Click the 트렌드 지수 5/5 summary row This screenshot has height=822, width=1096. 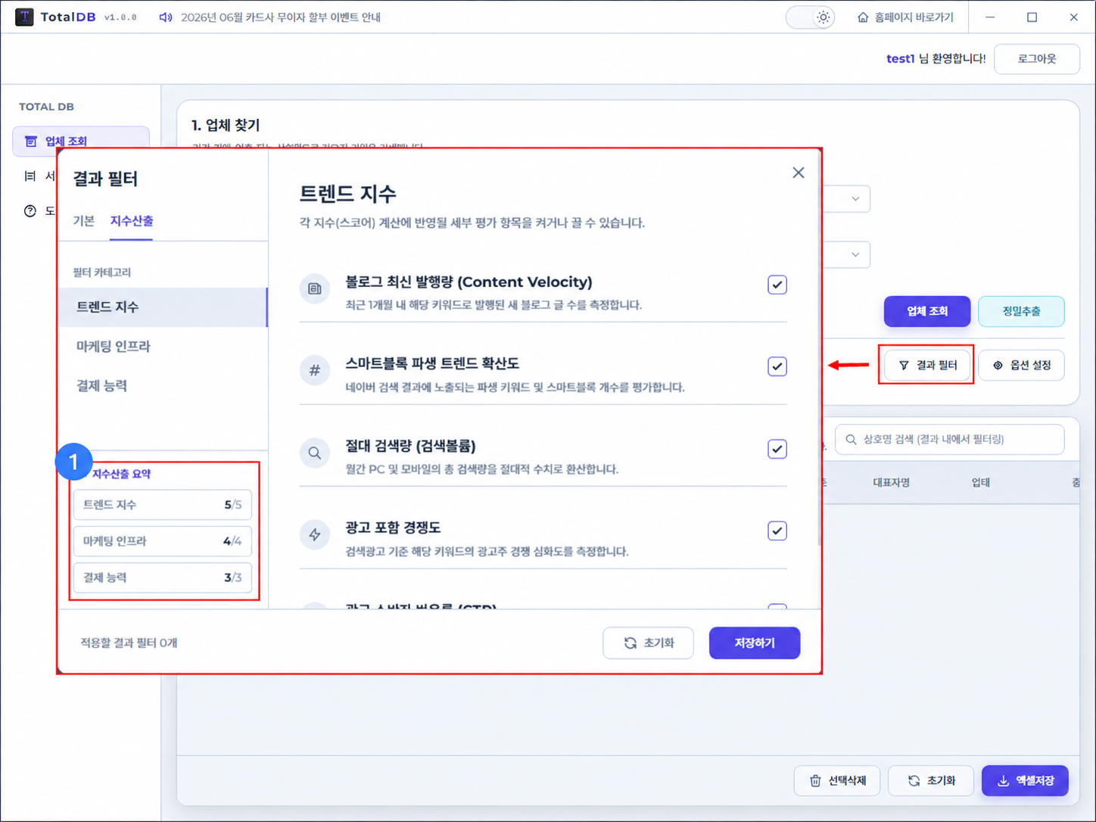pos(163,505)
